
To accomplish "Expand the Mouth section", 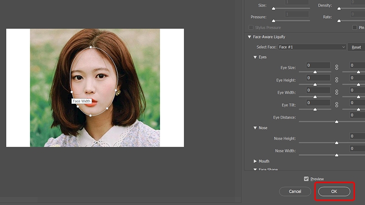I will point(255,161).
